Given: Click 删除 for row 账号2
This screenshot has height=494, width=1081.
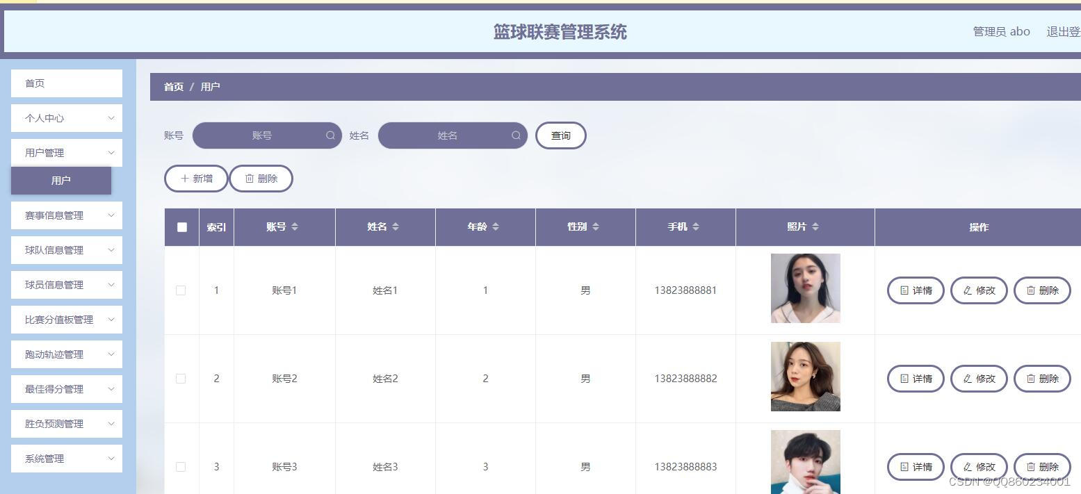Looking at the screenshot, I should 1042,379.
